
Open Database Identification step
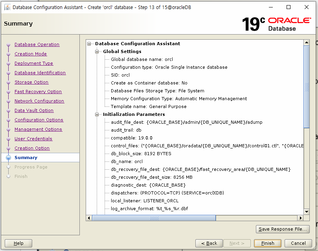[40, 73]
